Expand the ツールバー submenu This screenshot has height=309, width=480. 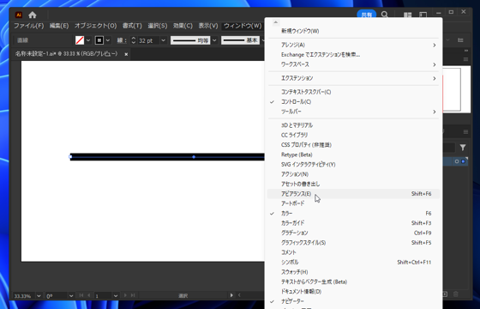(x=353, y=112)
